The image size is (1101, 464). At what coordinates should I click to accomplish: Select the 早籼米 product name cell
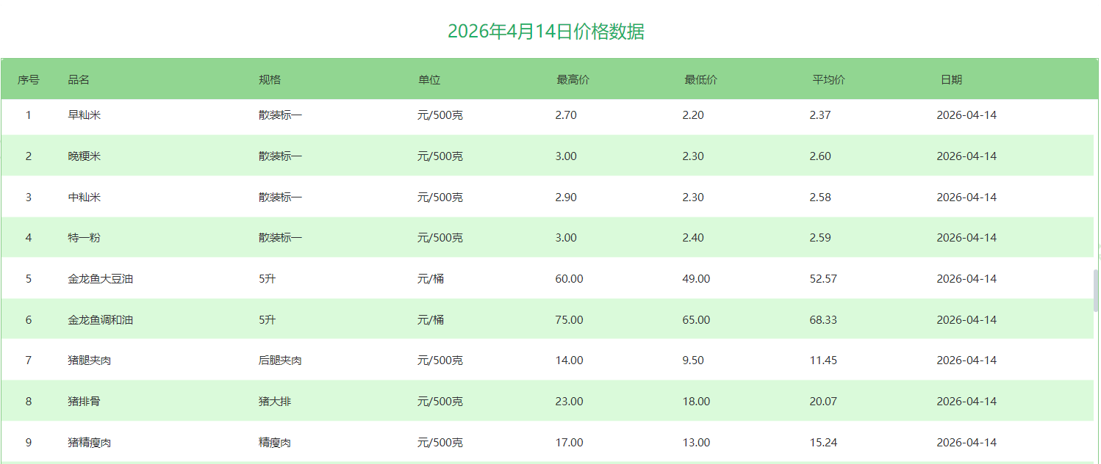click(85, 115)
